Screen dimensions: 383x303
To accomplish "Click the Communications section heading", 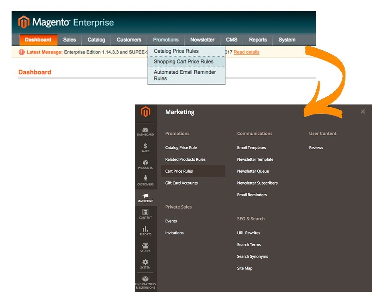I will pos(255,133).
